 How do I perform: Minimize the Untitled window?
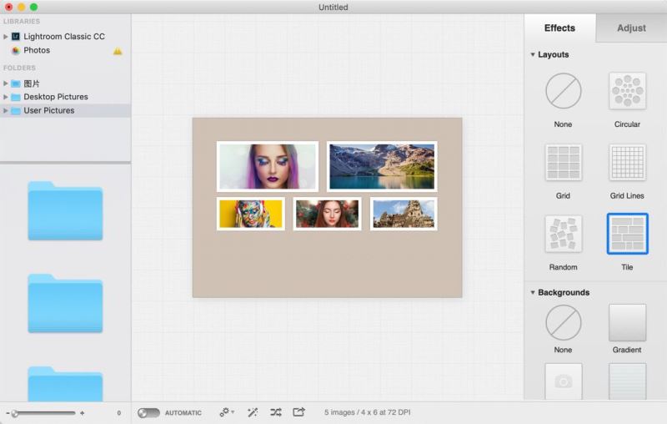point(22,7)
